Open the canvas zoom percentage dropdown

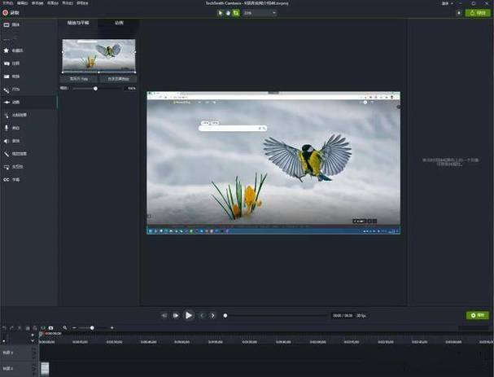tap(258, 13)
